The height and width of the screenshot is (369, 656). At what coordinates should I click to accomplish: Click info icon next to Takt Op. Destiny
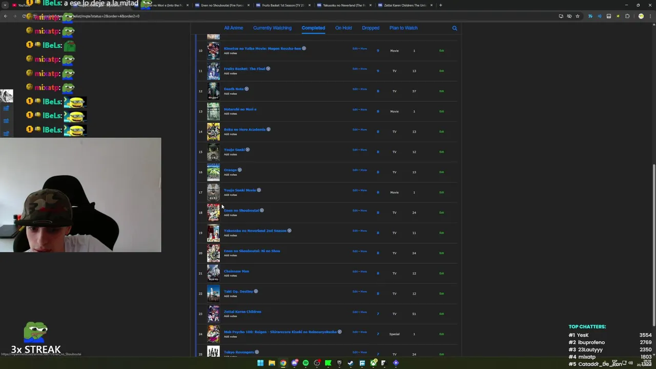(x=256, y=291)
